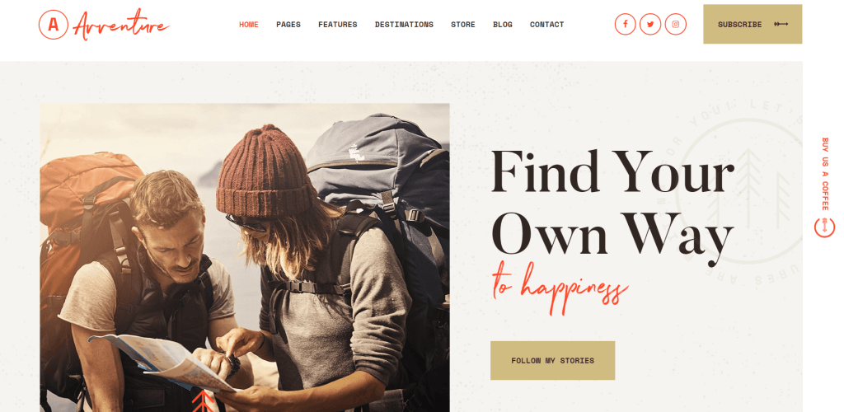Open the Home menu item
Screen dimensions: 844x412
(x=249, y=24)
